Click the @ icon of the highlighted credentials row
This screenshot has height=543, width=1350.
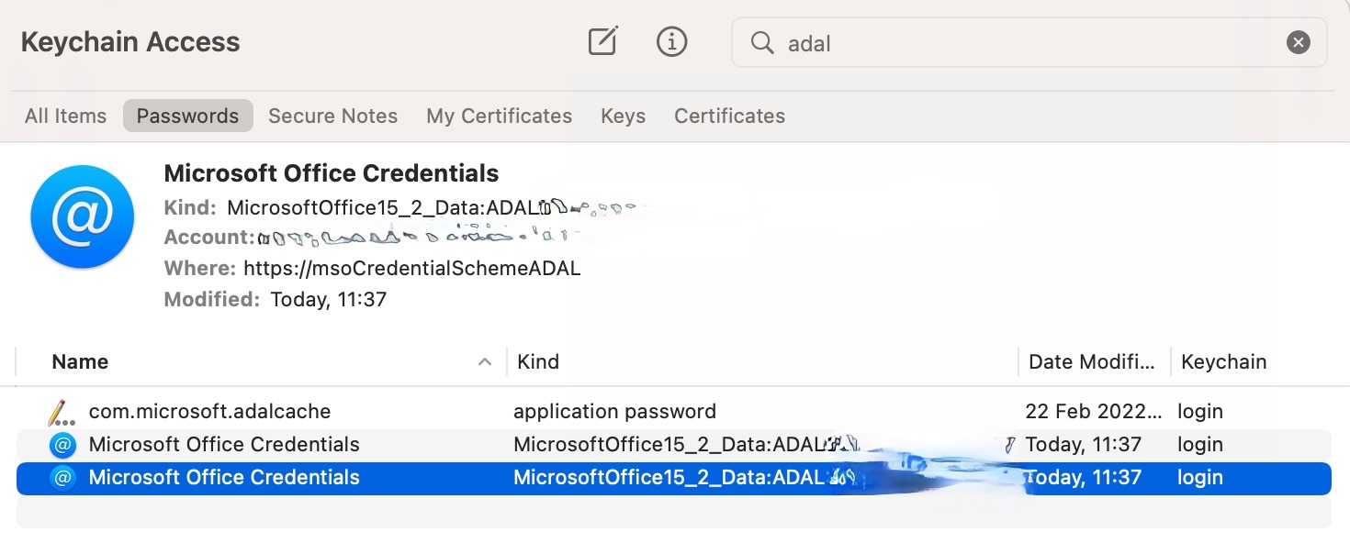[x=62, y=478]
